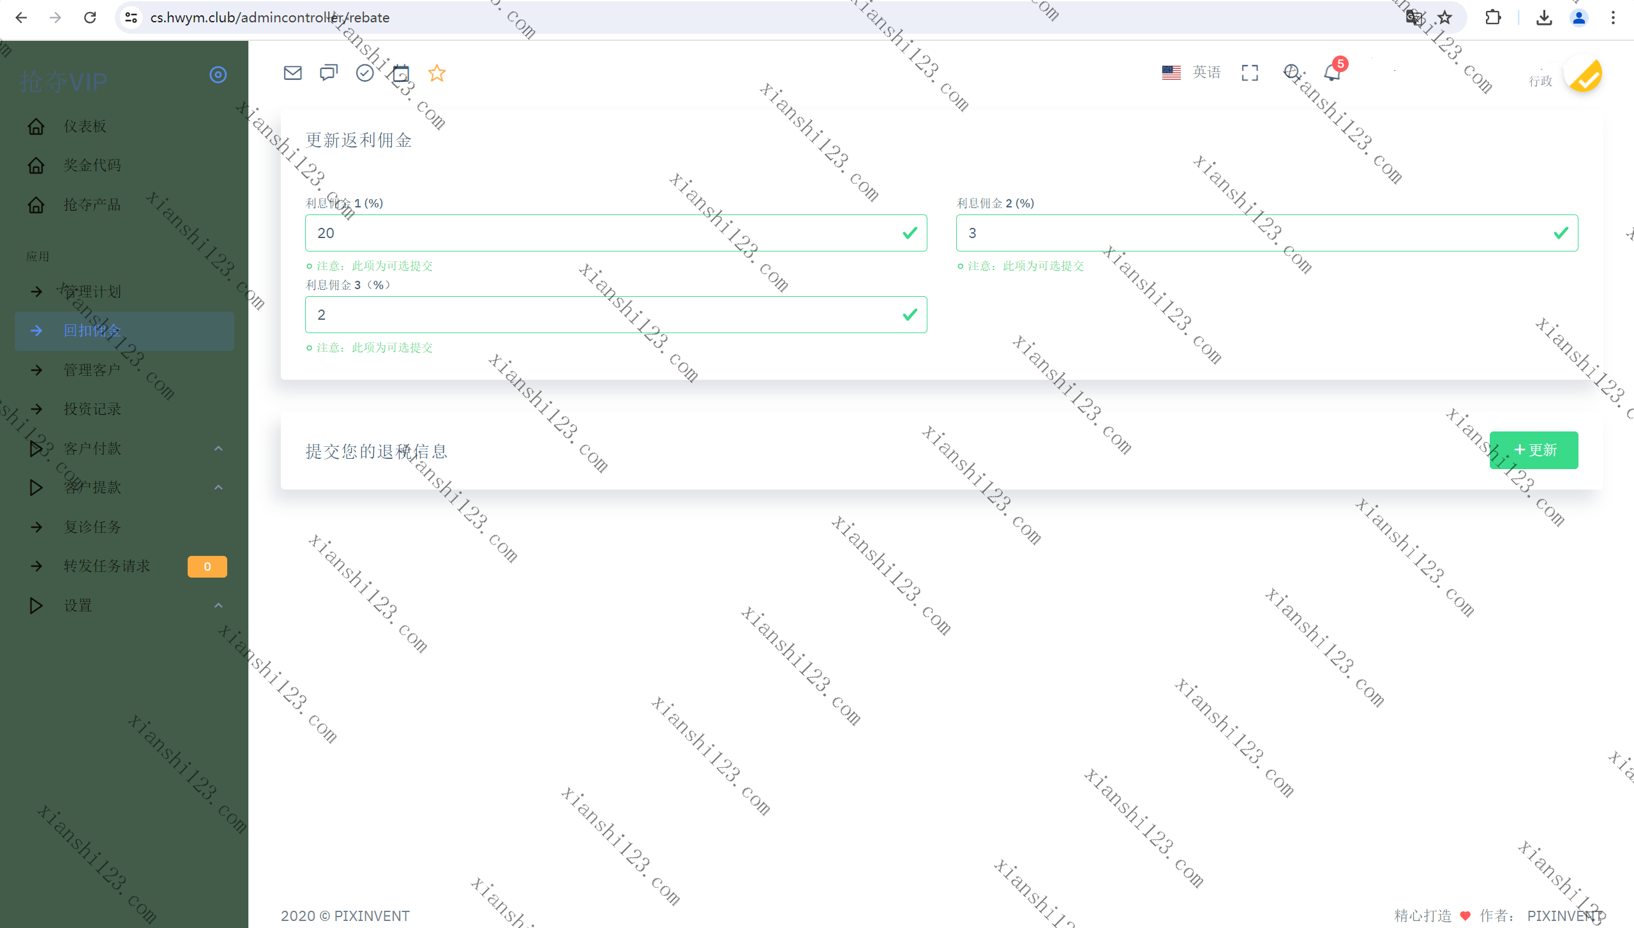Open the 英语 language dropdown
1634x928 pixels.
(1206, 73)
